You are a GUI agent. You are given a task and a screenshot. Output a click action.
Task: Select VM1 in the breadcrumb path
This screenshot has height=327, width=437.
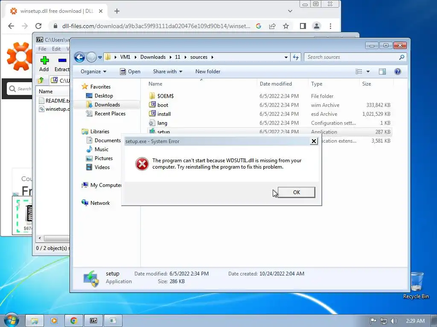click(x=125, y=57)
